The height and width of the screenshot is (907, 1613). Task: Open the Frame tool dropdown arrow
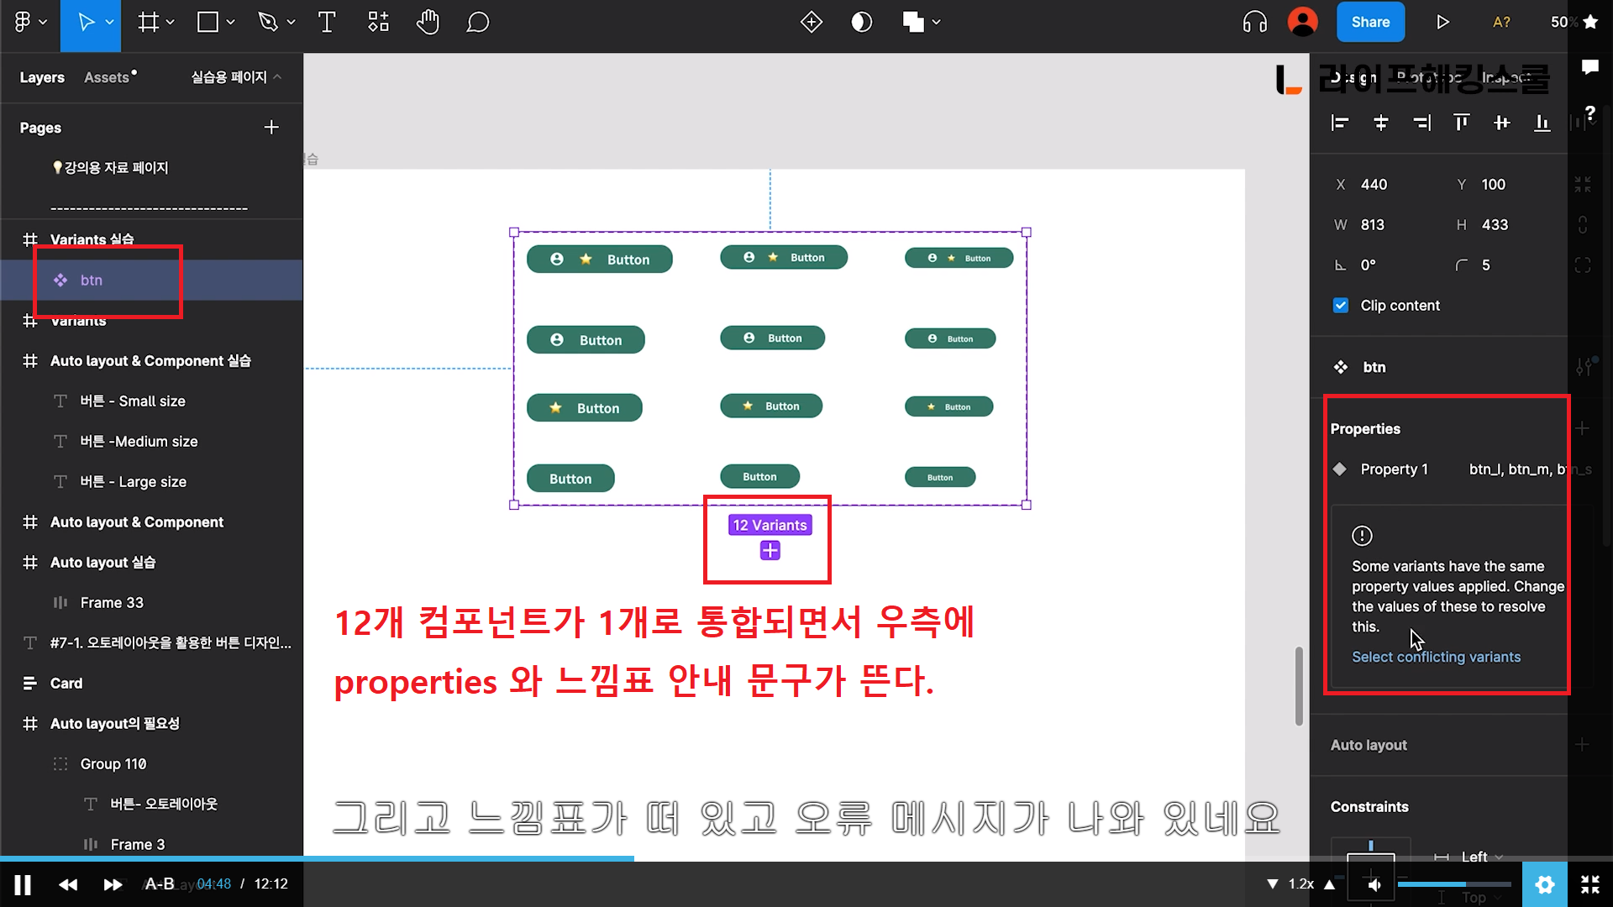point(171,23)
